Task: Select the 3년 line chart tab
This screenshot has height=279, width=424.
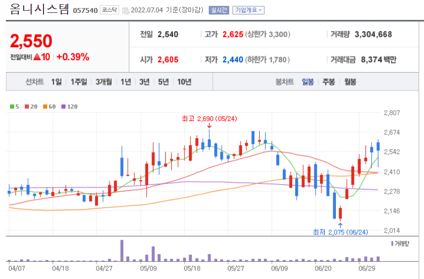Action: (x=144, y=82)
